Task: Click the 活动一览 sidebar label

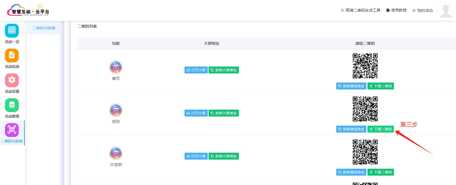Action: (12, 42)
